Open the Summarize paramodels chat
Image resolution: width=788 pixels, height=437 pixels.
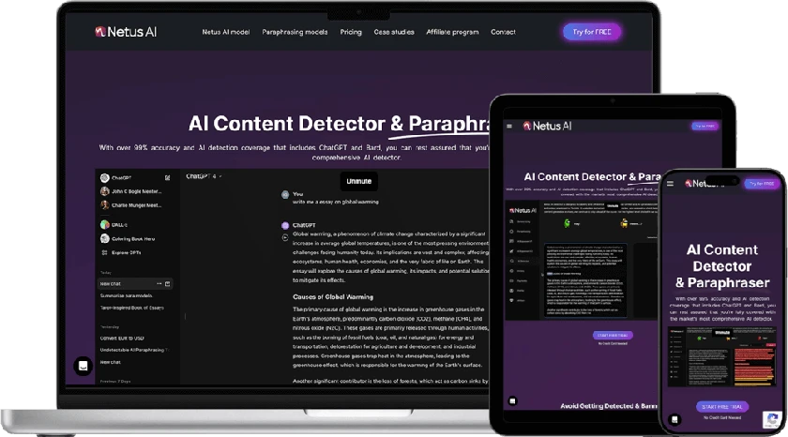(x=126, y=295)
